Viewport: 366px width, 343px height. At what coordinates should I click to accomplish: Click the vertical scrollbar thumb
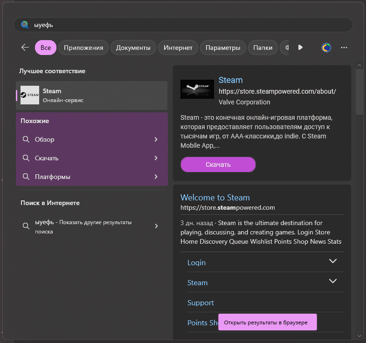coord(359,92)
